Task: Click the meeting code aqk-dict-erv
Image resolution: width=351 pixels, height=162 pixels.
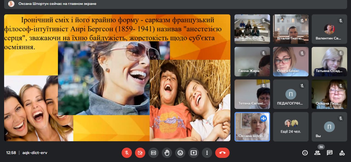Action: point(35,153)
